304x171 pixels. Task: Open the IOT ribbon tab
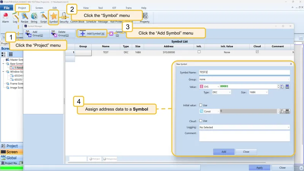click(114, 8)
